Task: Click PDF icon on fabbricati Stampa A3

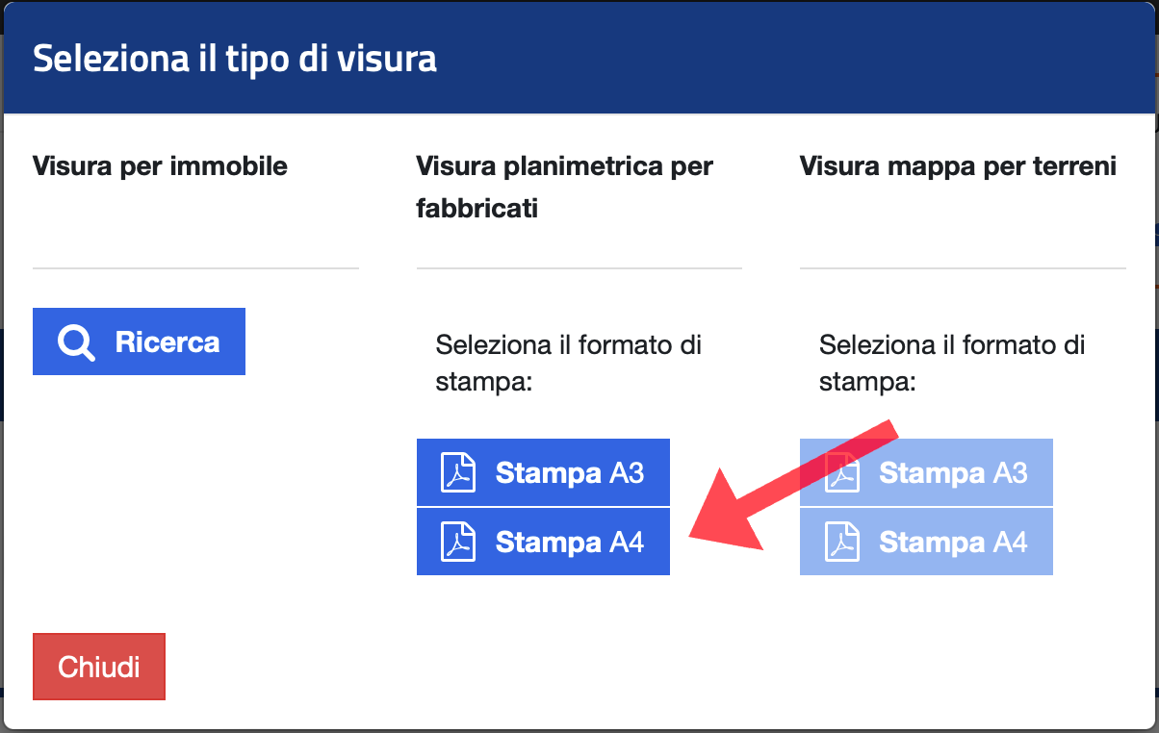Action: pyautogui.click(x=458, y=473)
